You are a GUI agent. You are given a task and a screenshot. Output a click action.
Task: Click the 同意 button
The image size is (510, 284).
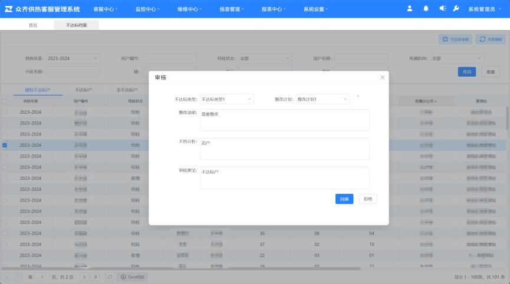point(344,199)
